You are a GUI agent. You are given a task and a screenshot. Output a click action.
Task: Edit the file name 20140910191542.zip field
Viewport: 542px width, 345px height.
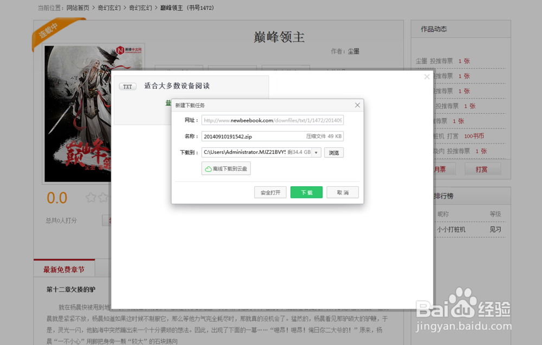(273, 136)
